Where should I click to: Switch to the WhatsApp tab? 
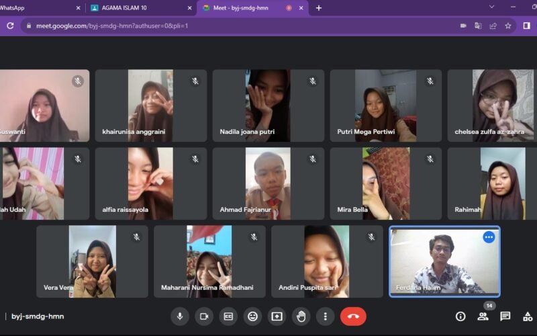point(34,8)
